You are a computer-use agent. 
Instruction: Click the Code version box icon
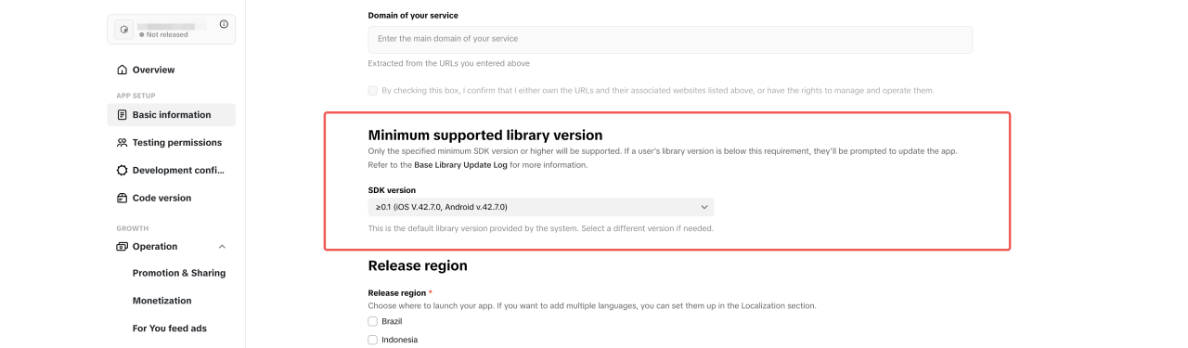122,199
